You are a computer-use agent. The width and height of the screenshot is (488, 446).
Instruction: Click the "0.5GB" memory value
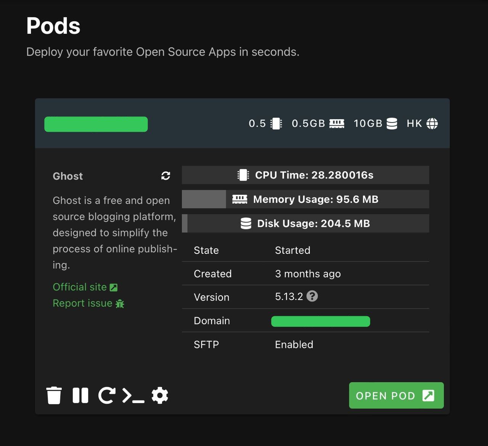(308, 124)
